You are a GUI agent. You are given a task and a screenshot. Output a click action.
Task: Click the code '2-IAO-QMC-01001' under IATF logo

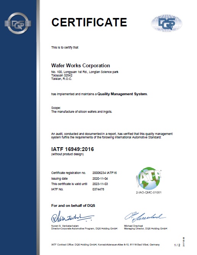(149, 193)
